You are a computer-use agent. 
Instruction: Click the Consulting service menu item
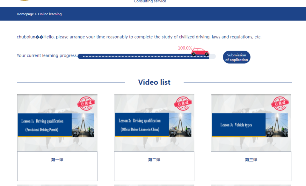point(150,1)
